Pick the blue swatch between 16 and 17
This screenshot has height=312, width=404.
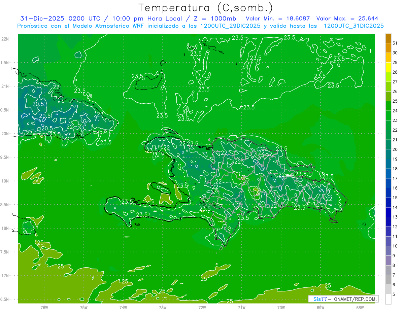pos(388,183)
